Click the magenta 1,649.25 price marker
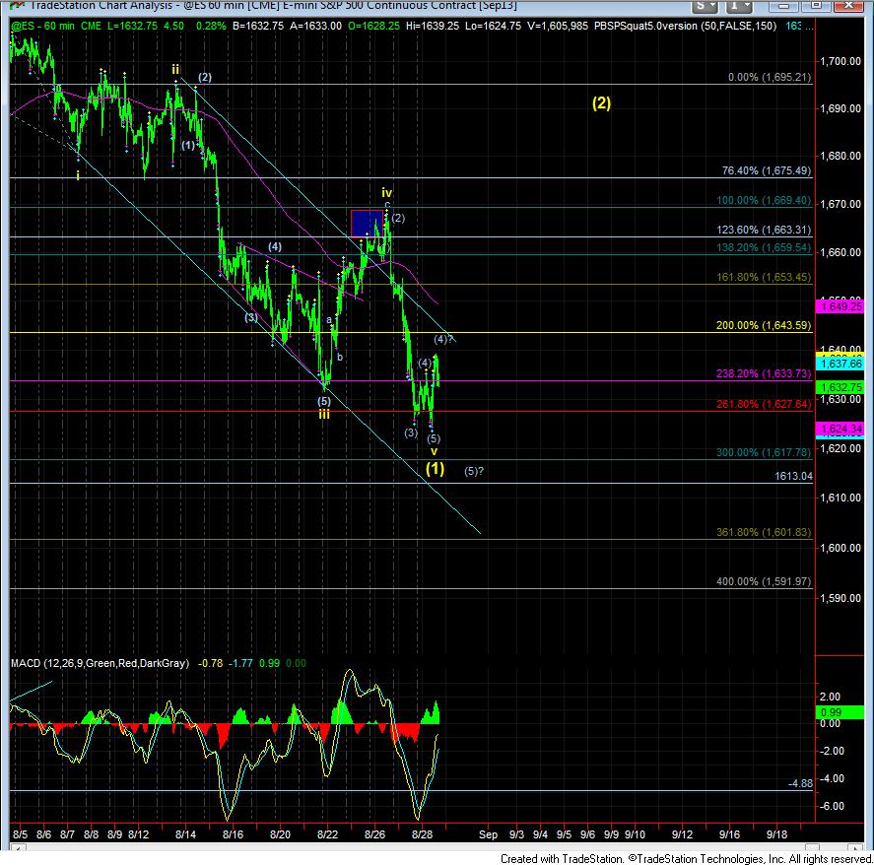The width and height of the screenshot is (874, 865). pos(841,306)
